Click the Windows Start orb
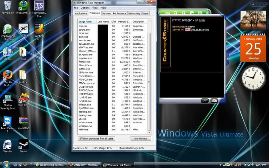Image resolution: width=269 pixels, height=168 pixels. tap(6, 165)
